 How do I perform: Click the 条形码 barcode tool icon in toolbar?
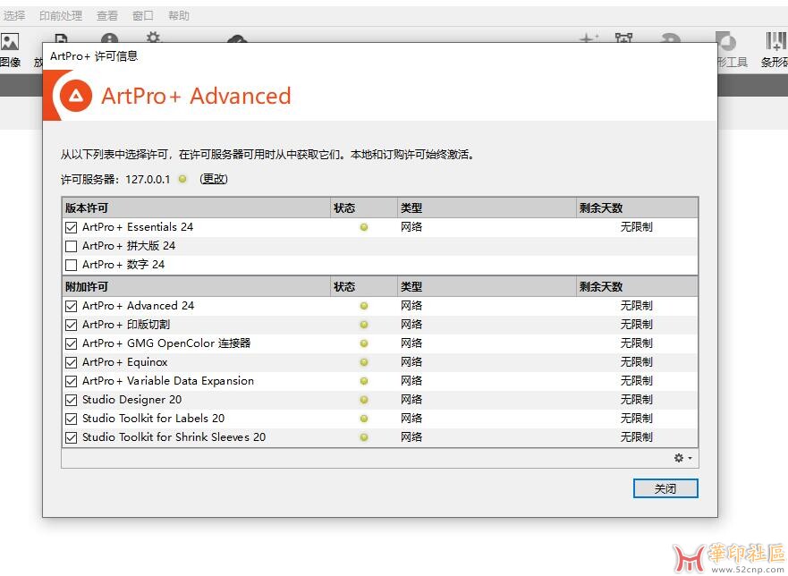775,41
